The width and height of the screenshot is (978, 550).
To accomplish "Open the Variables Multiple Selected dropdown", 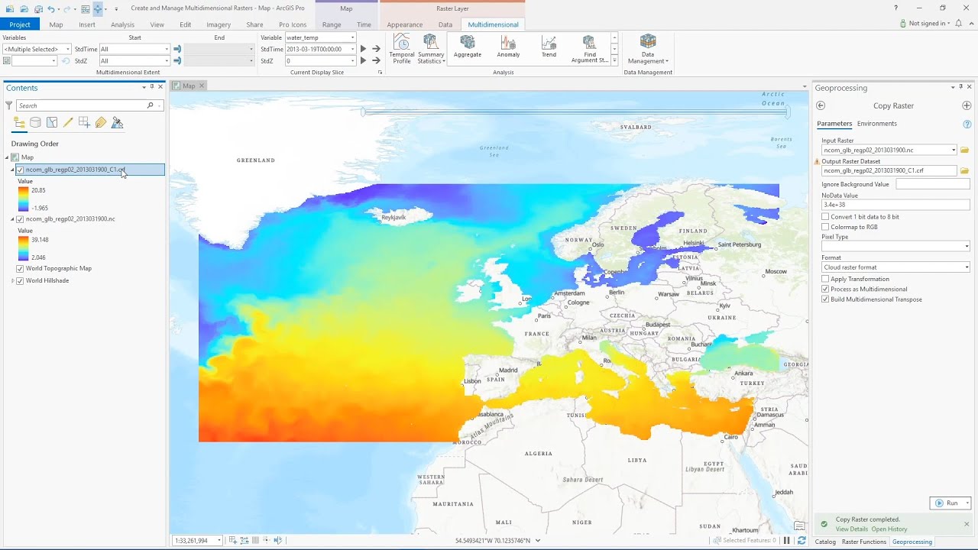I will point(37,49).
